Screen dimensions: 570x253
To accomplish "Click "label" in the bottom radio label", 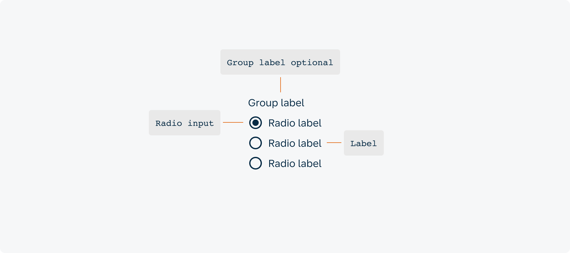I will coord(308,164).
